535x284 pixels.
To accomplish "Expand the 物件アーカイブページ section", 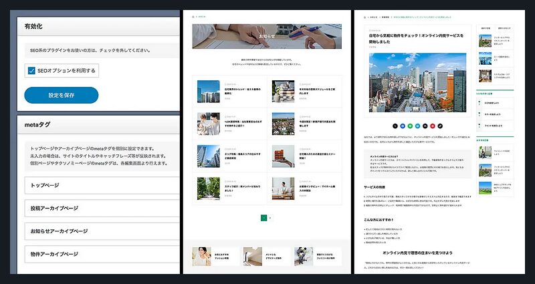I will click(x=100, y=254).
